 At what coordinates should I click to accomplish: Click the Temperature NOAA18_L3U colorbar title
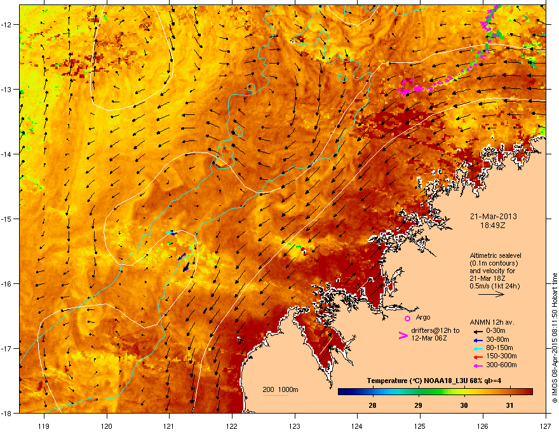[434, 381]
